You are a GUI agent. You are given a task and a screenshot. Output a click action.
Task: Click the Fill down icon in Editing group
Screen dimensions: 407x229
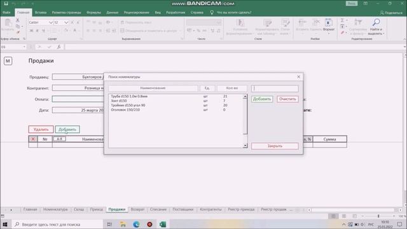coord(342,27)
